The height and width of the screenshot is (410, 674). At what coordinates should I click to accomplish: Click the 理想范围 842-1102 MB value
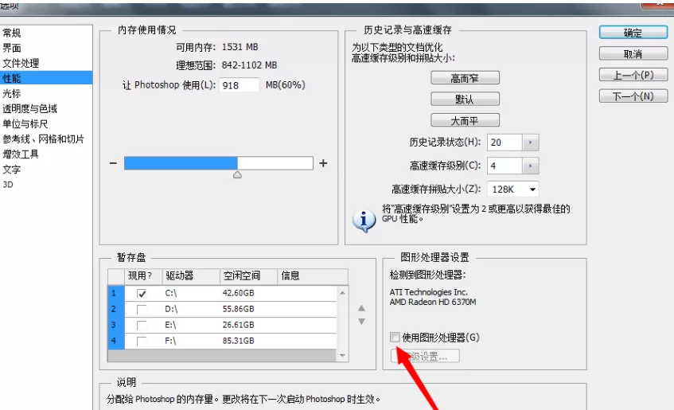point(249,65)
